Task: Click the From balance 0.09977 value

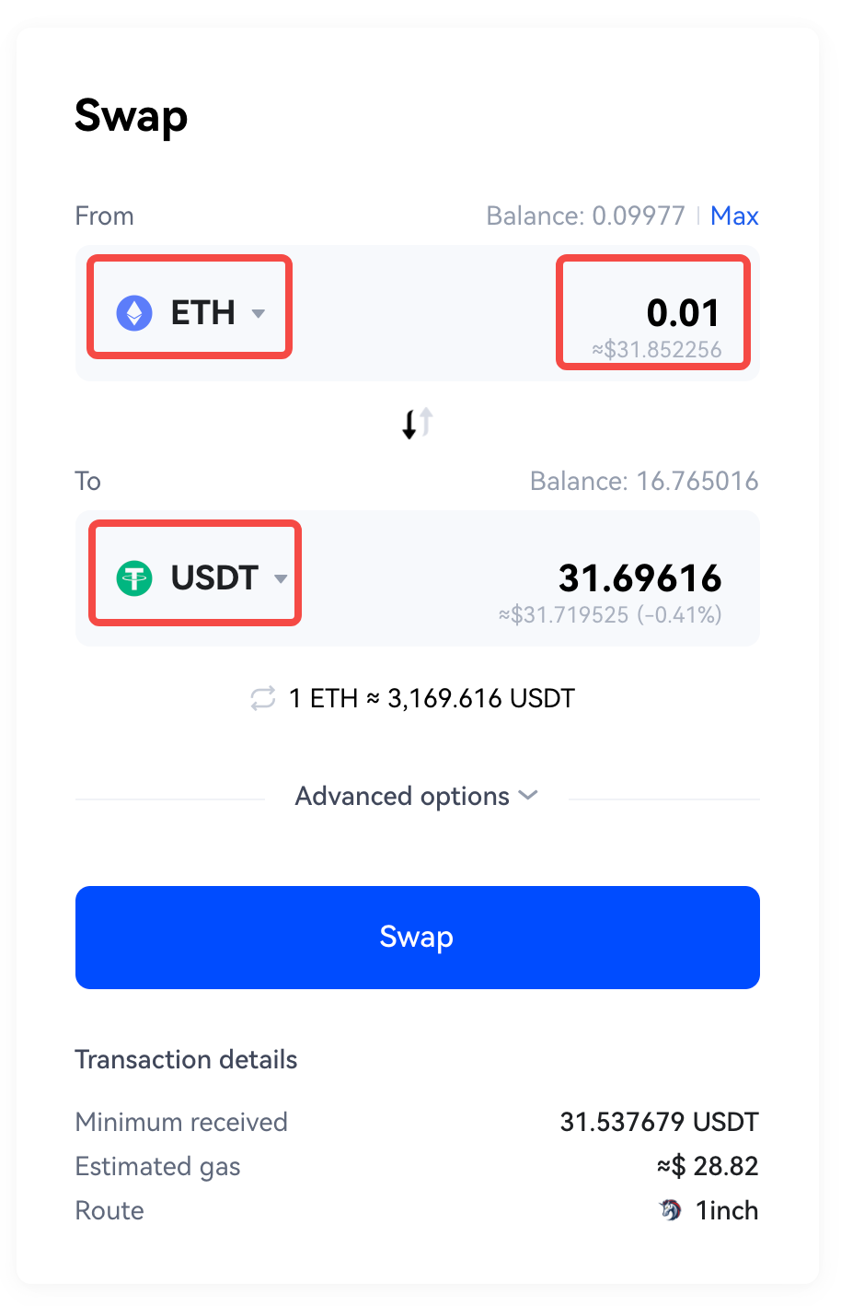Action: [639, 216]
